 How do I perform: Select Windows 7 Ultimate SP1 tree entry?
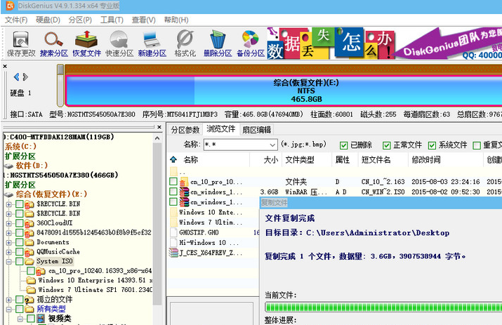(x=95, y=290)
